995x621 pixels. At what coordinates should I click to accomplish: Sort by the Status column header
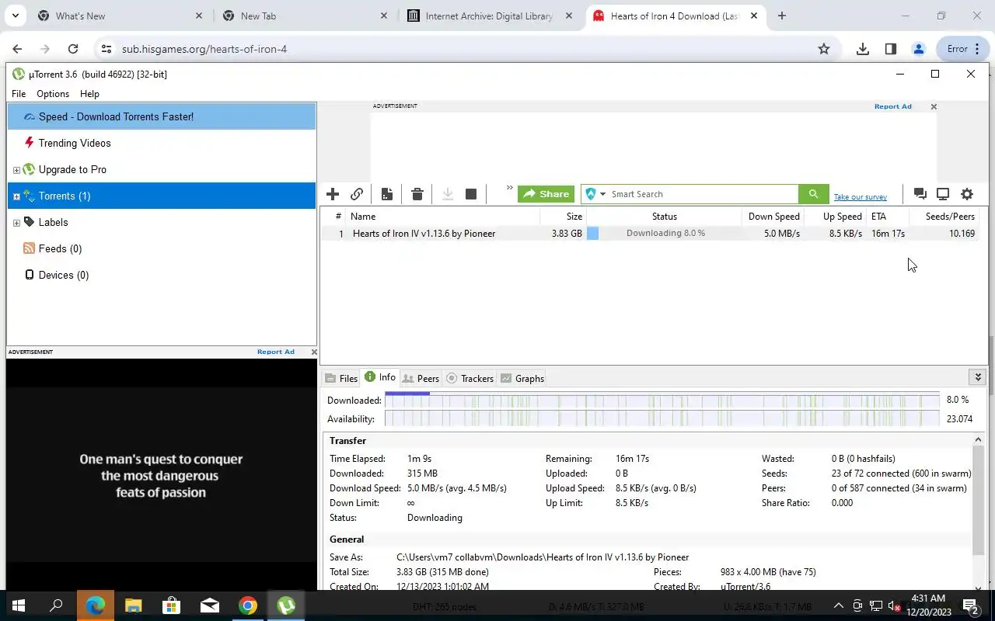tap(664, 217)
